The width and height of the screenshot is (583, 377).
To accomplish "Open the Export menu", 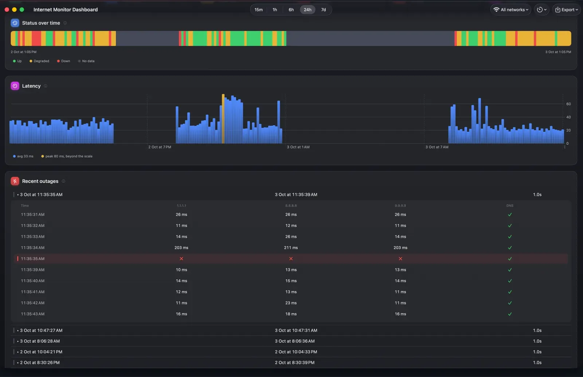I will click(x=567, y=10).
